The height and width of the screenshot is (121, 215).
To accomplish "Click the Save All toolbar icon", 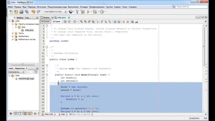I will click(x=27, y=12).
